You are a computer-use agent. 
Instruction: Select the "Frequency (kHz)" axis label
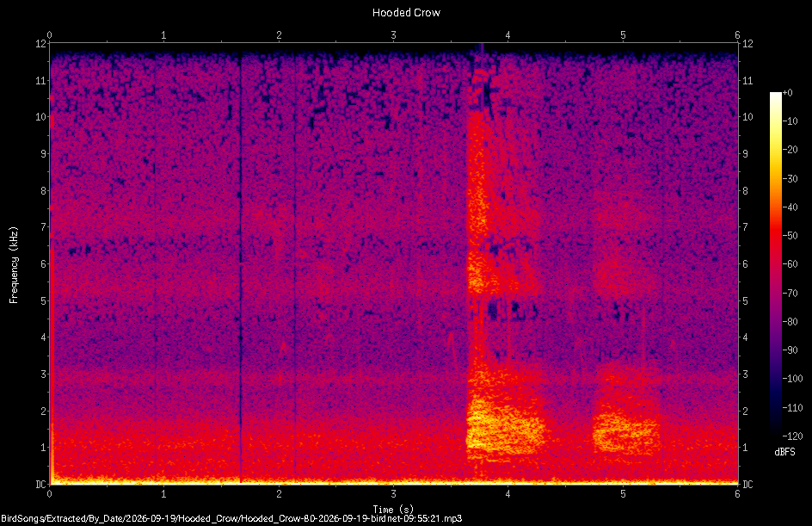[14, 265]
